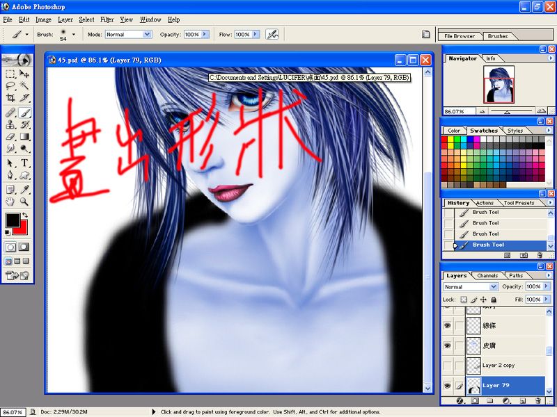The height and width of the screenshot is (417, 557).
Task: Switch to Quick Mask mode
Action: click(24, 247)
